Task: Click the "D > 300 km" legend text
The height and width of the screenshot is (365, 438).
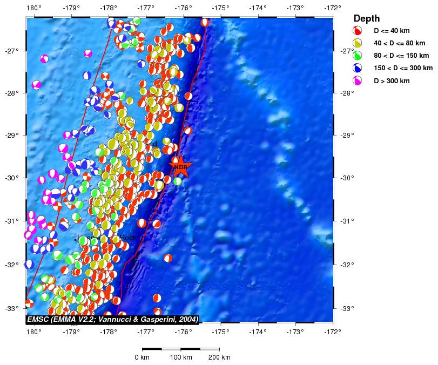Action: (x=392, y=80)
